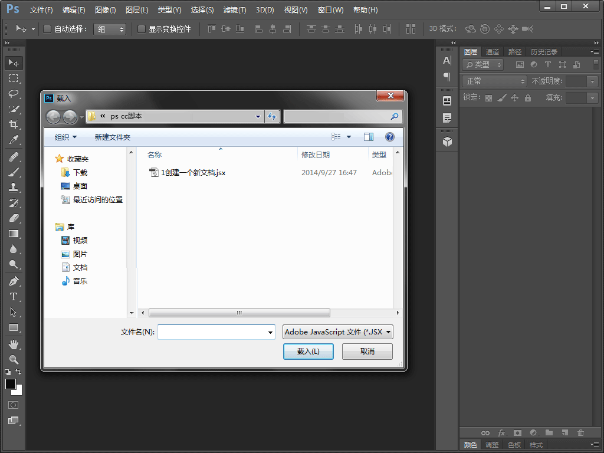
Task: Open 桌面 in the navigation pane
Action: pyautogui.click(x=80, y=186)
